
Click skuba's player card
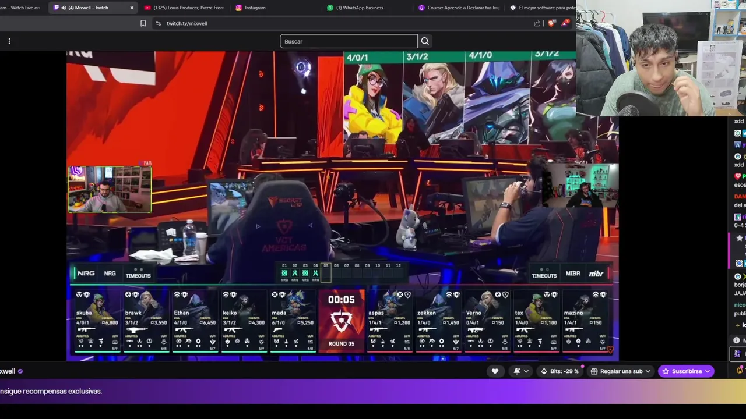pyautogui.click(x=97, y=321)
